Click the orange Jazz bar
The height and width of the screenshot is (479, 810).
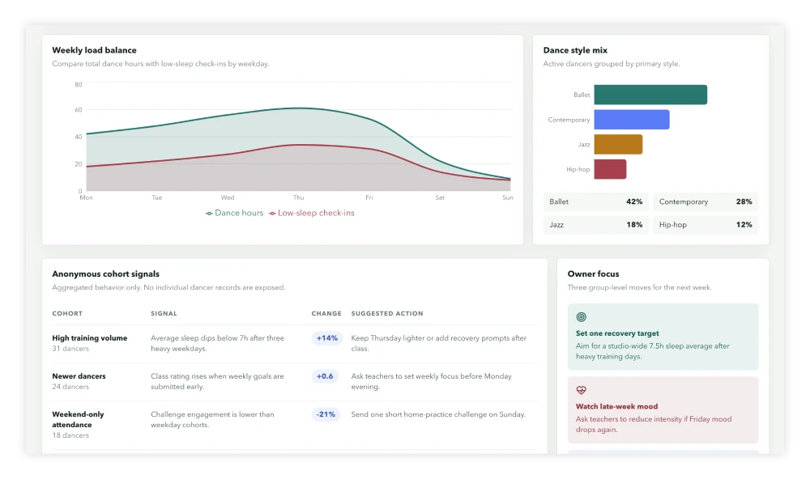click(618, 145)
